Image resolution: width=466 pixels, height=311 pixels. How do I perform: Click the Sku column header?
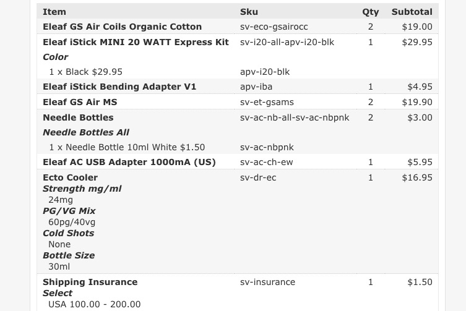point(249,12)
